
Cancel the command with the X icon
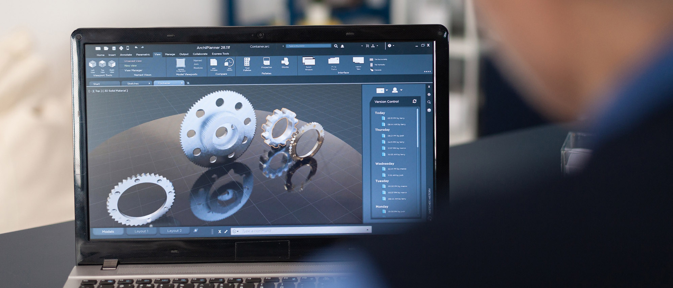219,232
